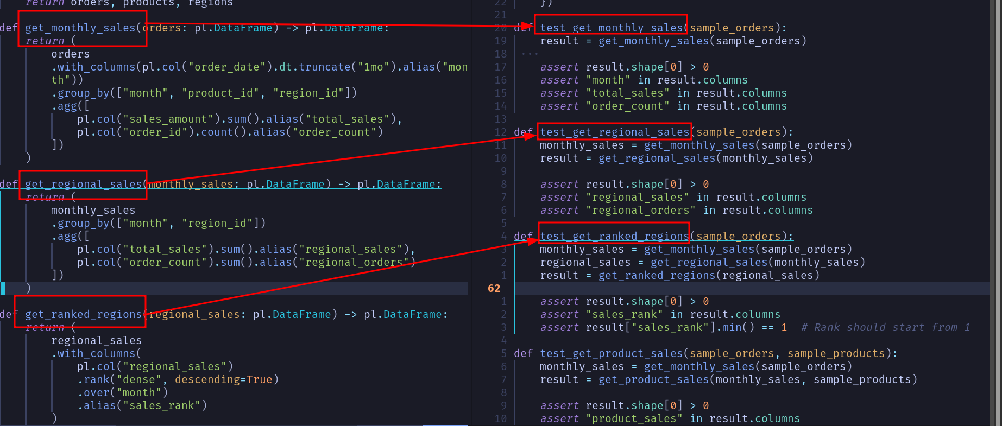Expand the folded code dots at line 18
The height and width of the screenshot is (426, 1002).
(530, 54)
